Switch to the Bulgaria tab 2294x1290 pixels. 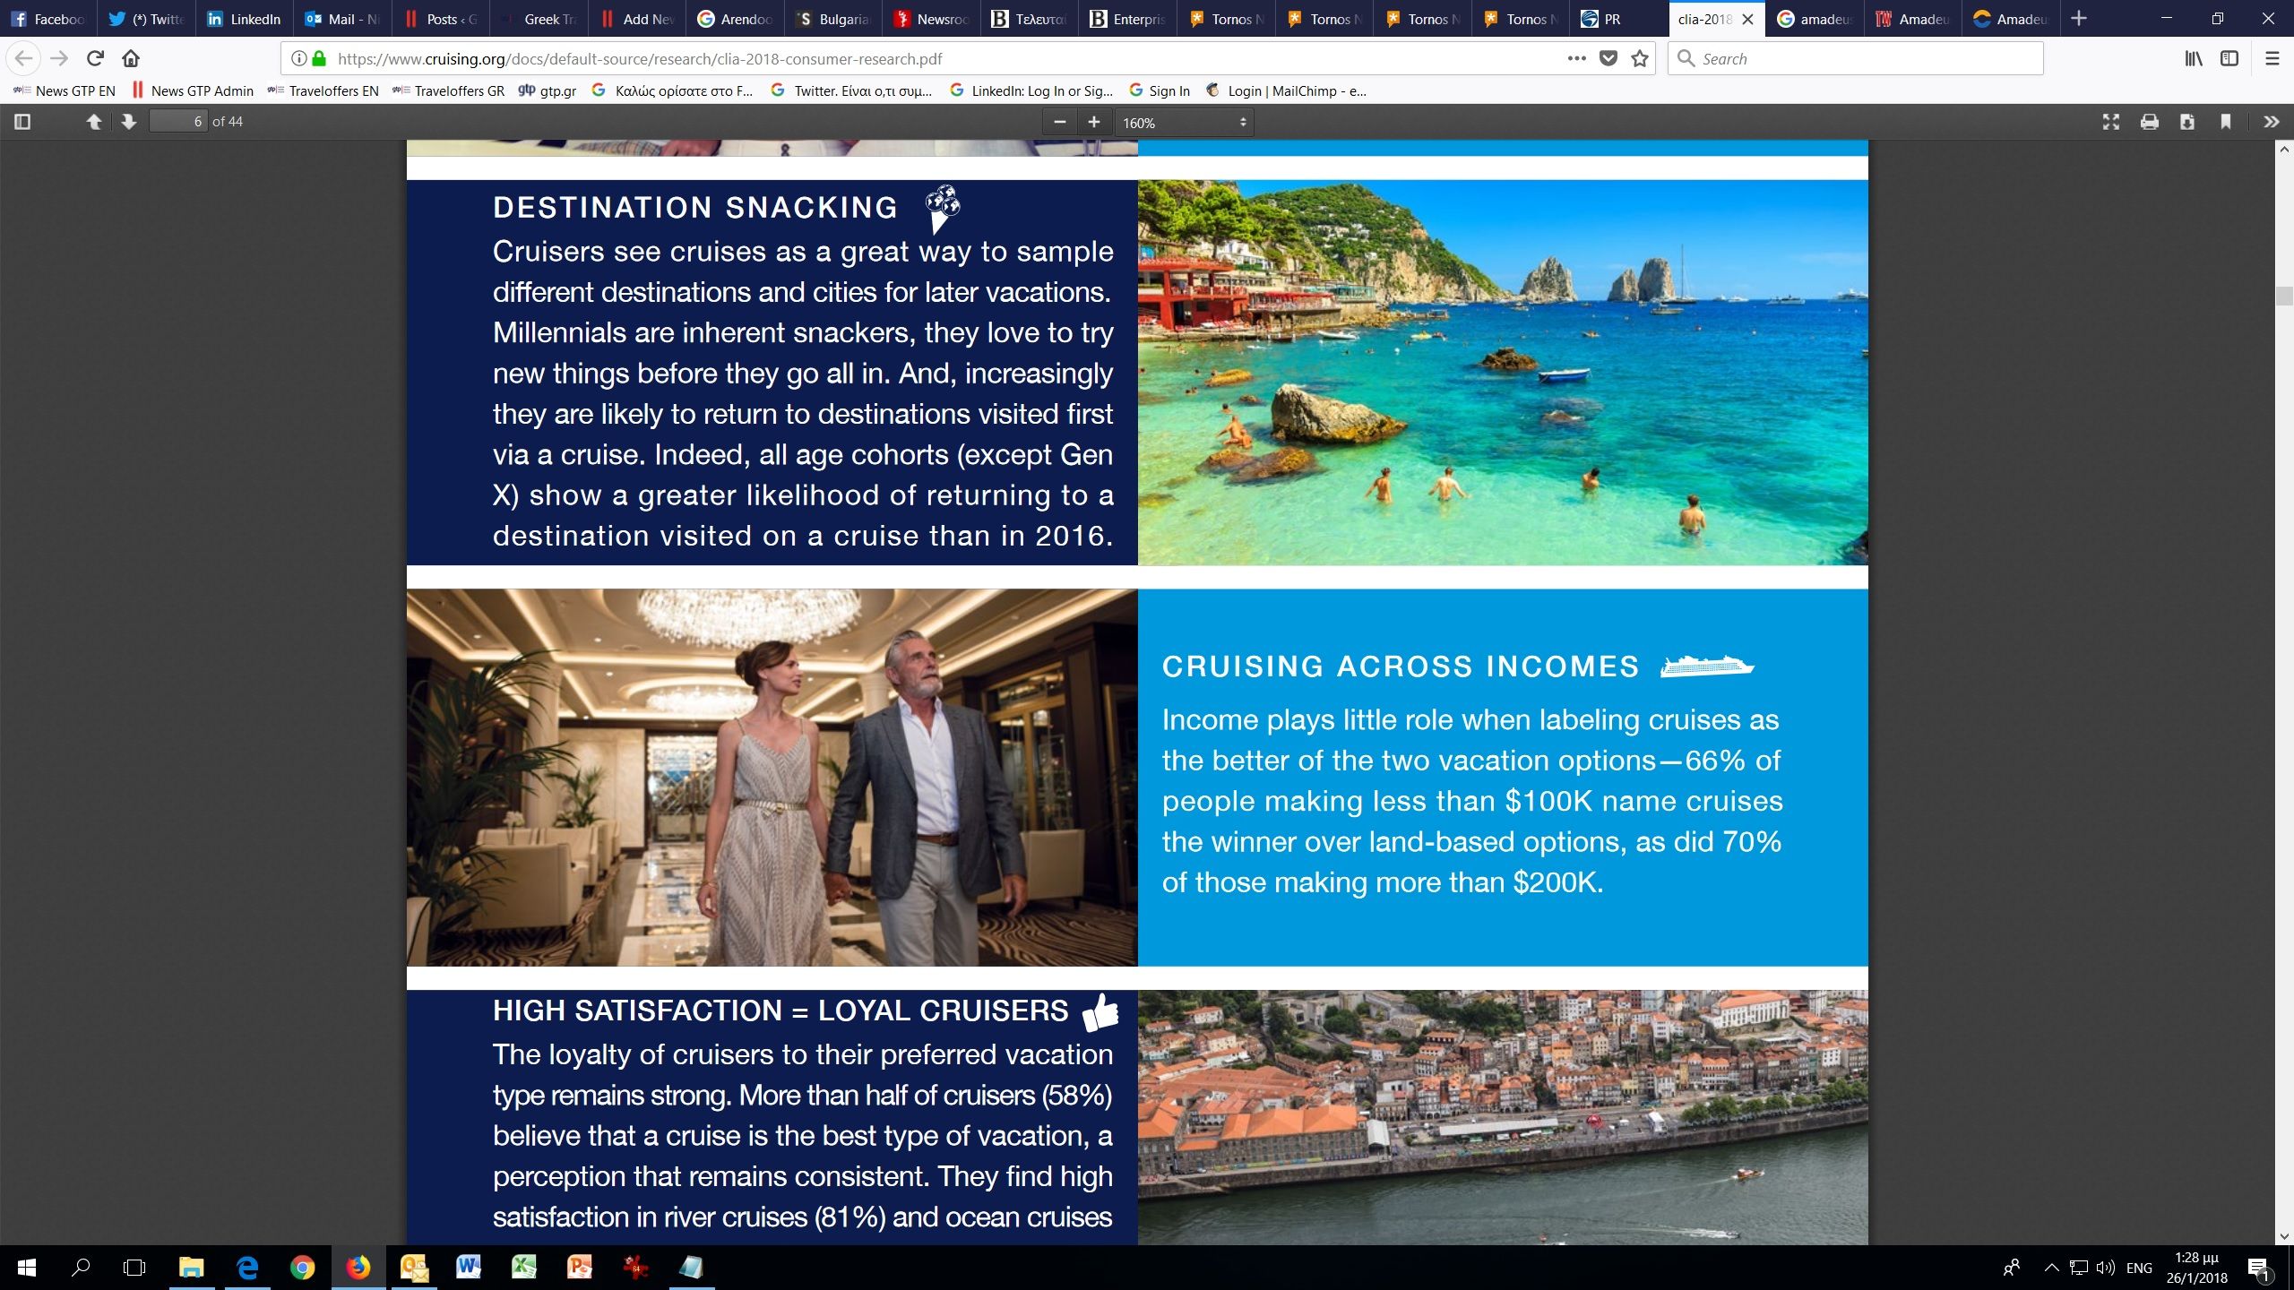click(x=833, y=19)
